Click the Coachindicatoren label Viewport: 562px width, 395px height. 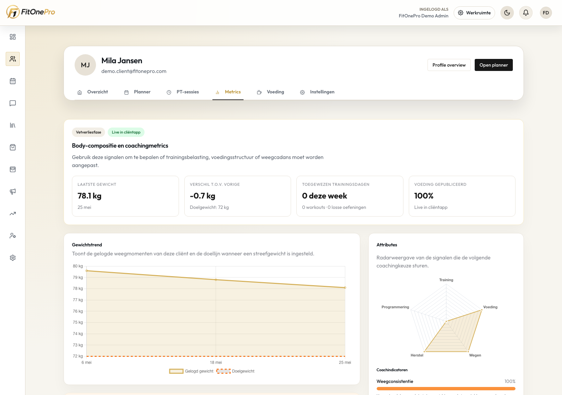(x=392, y=370)
